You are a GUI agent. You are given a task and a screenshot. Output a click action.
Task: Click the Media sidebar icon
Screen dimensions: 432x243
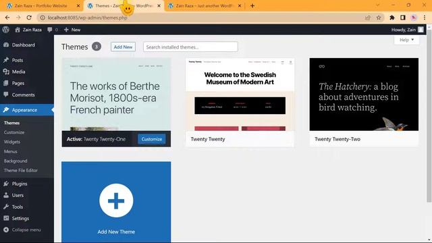pos(6,72)
